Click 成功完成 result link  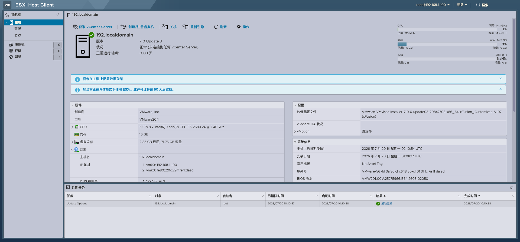coord(387,204)
